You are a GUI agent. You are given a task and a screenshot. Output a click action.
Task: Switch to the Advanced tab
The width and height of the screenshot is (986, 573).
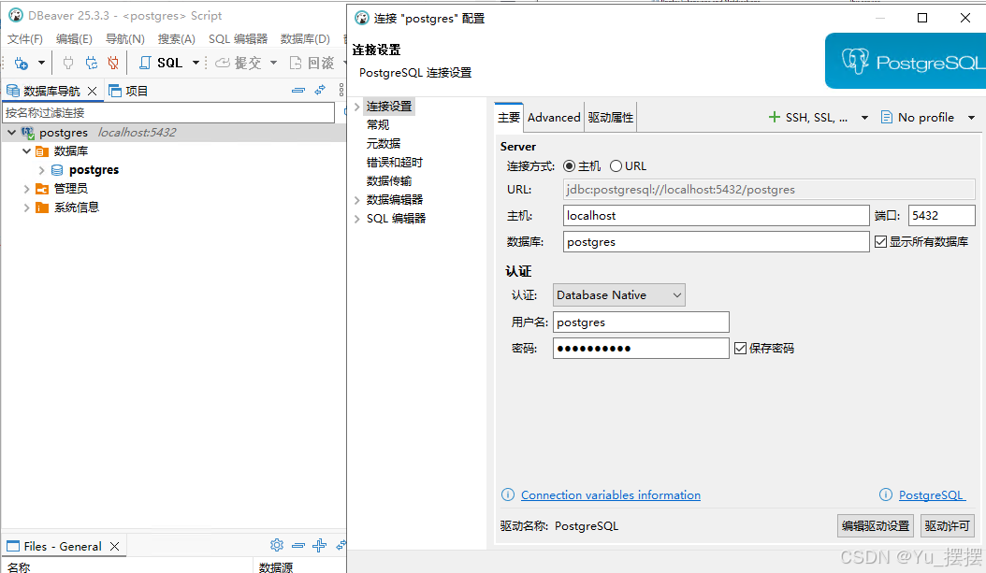tap(554, 118)
